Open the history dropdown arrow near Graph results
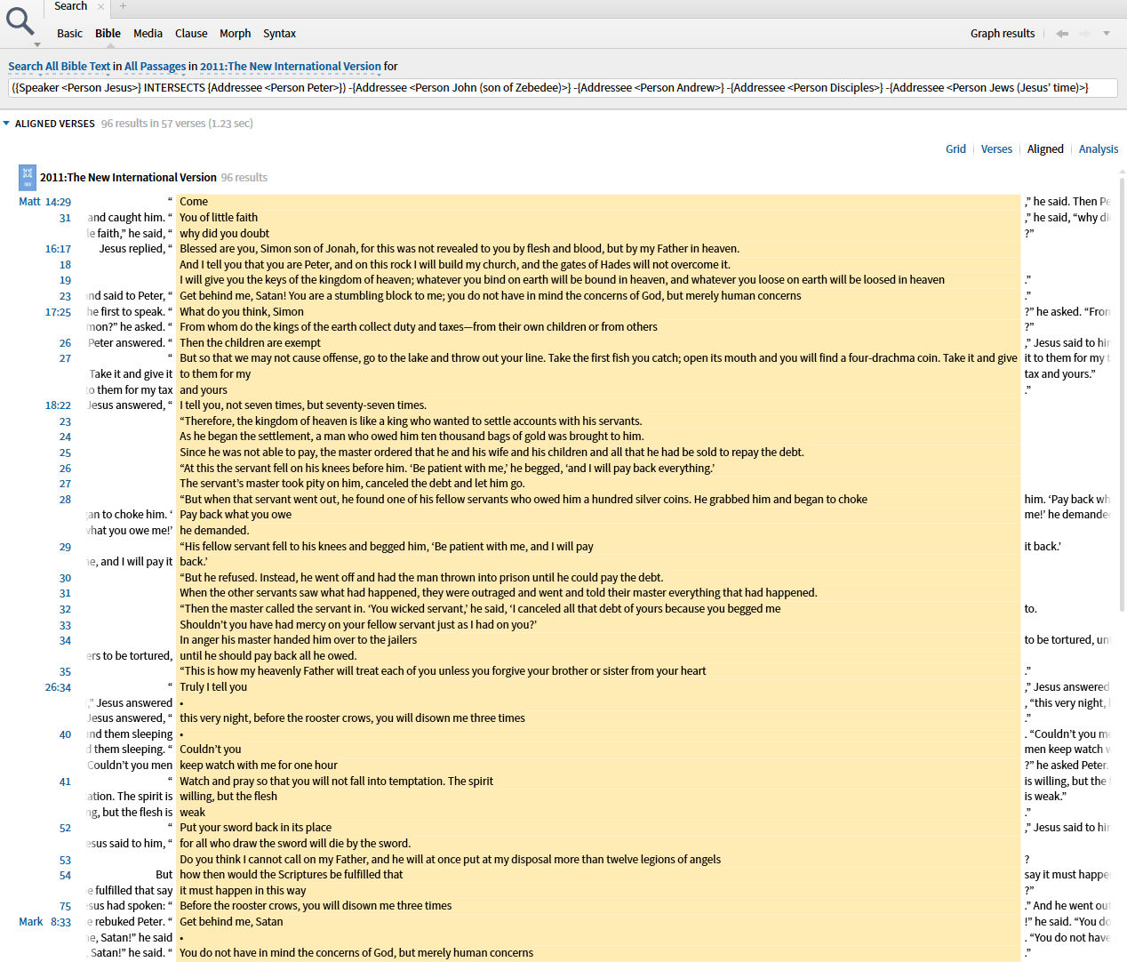 point(1107,33)
